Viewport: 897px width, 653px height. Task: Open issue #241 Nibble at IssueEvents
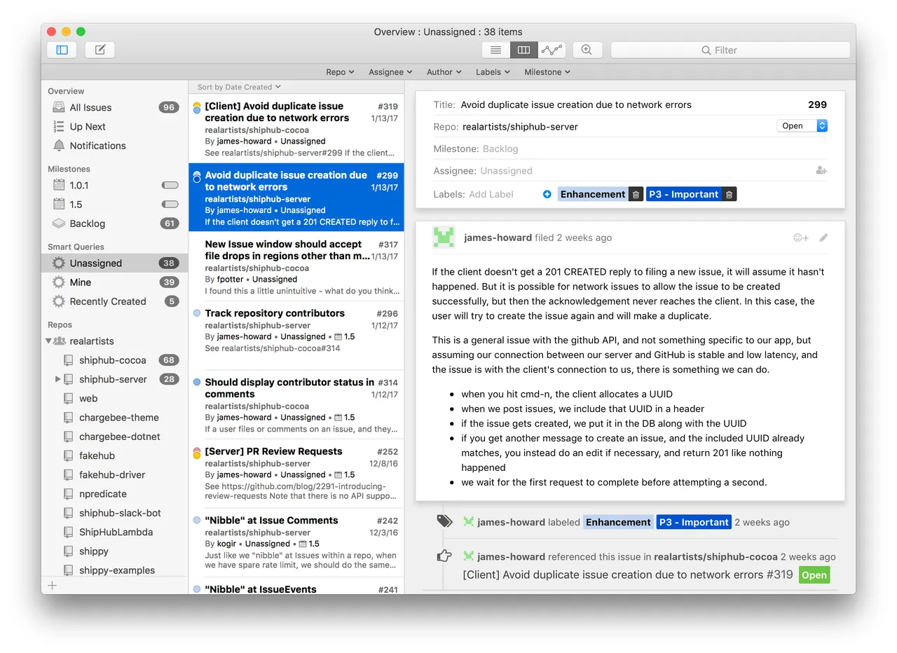click(296, 587)
